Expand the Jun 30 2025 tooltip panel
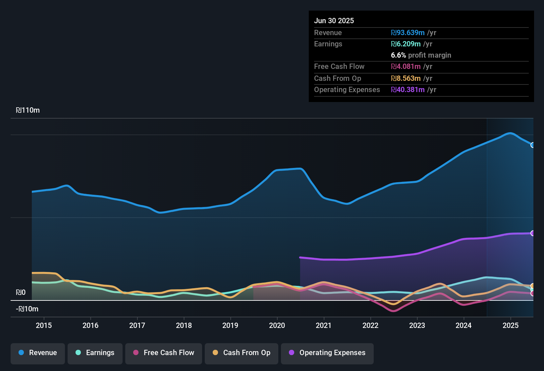The width and height of the screenshot is (544, 371). click(x=421, y=21)
